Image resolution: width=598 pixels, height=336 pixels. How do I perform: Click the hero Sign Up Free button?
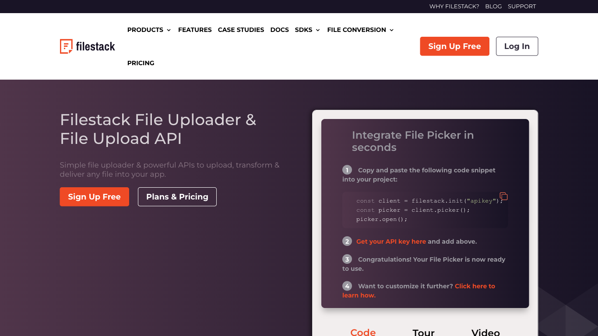coord(95,197)
